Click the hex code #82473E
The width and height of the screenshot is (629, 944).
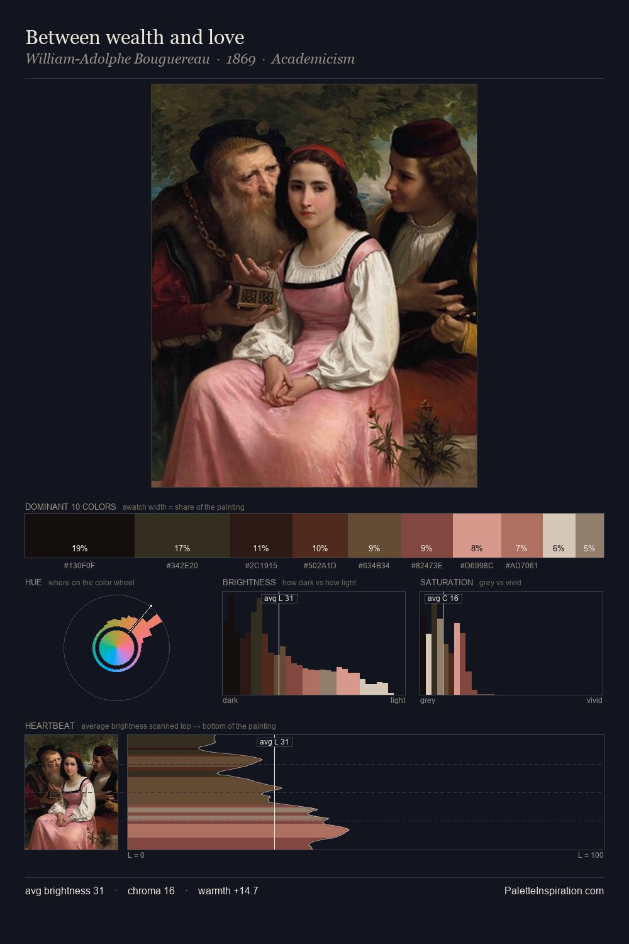click(x=427, y=566)
